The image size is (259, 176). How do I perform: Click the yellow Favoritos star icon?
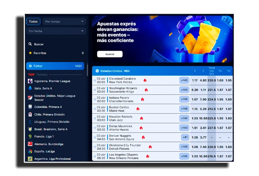click(30, 53)
